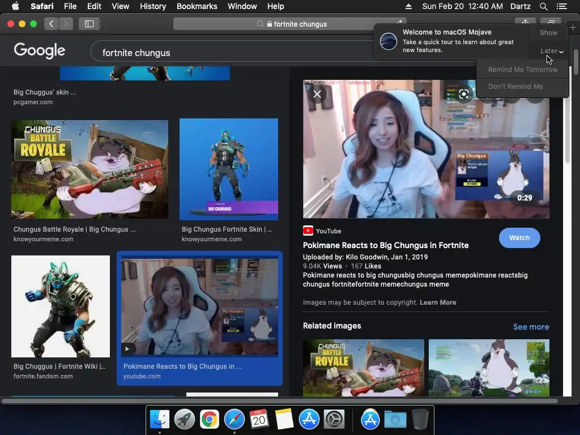The image size is (580, 435).
Task: Open the File menu
Action: pyautogui.click(x=70, y=6)
